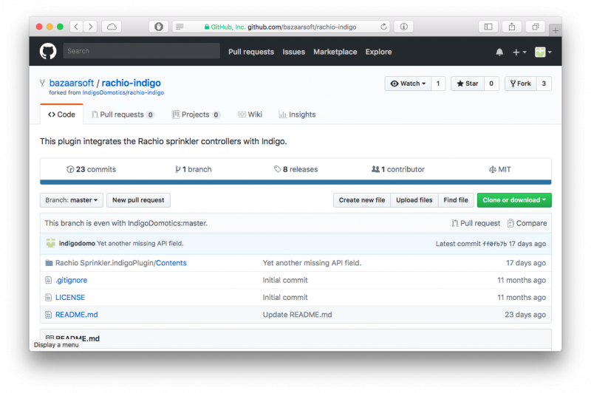The width and height of the screenshot is (591, 393).
Task: Click the address bar URL
Action: coord(301,27)
